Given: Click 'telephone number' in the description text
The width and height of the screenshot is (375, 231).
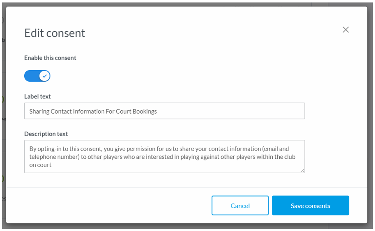Looking at the screenshot, I should click(54, 157).
